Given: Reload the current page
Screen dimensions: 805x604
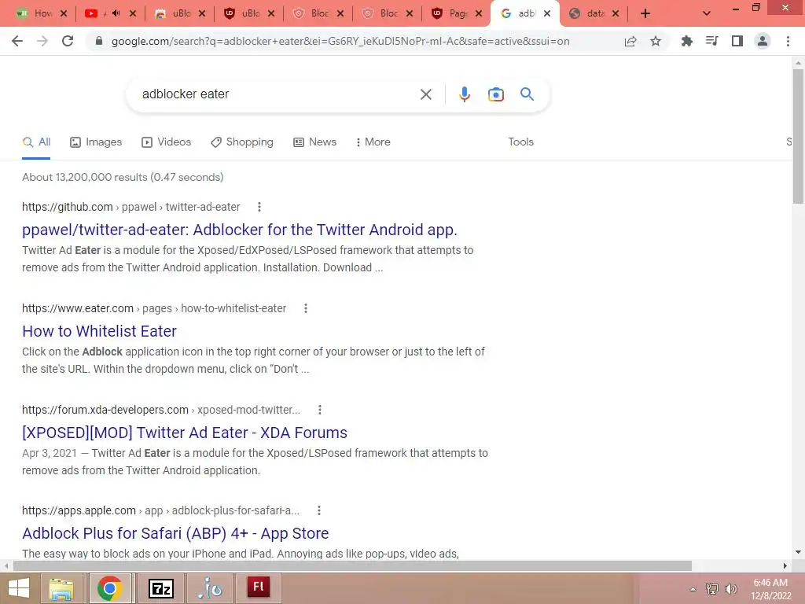Looking at the screenshot, I should point(68,41).
